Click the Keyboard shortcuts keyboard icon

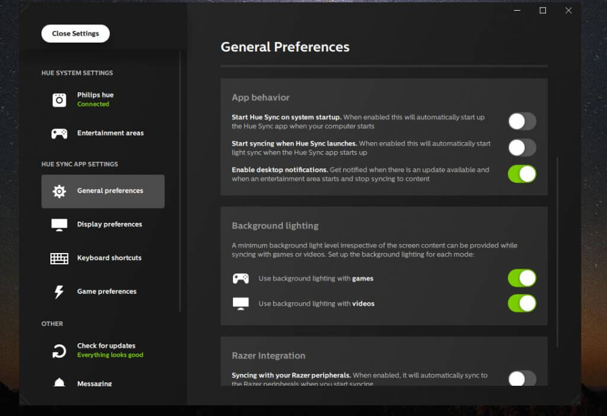tap(59, 258)
